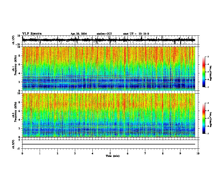Click the -7 value below ch.2 color bar
Viewport: 223px width, 172px height.
(x=208, y=133)
